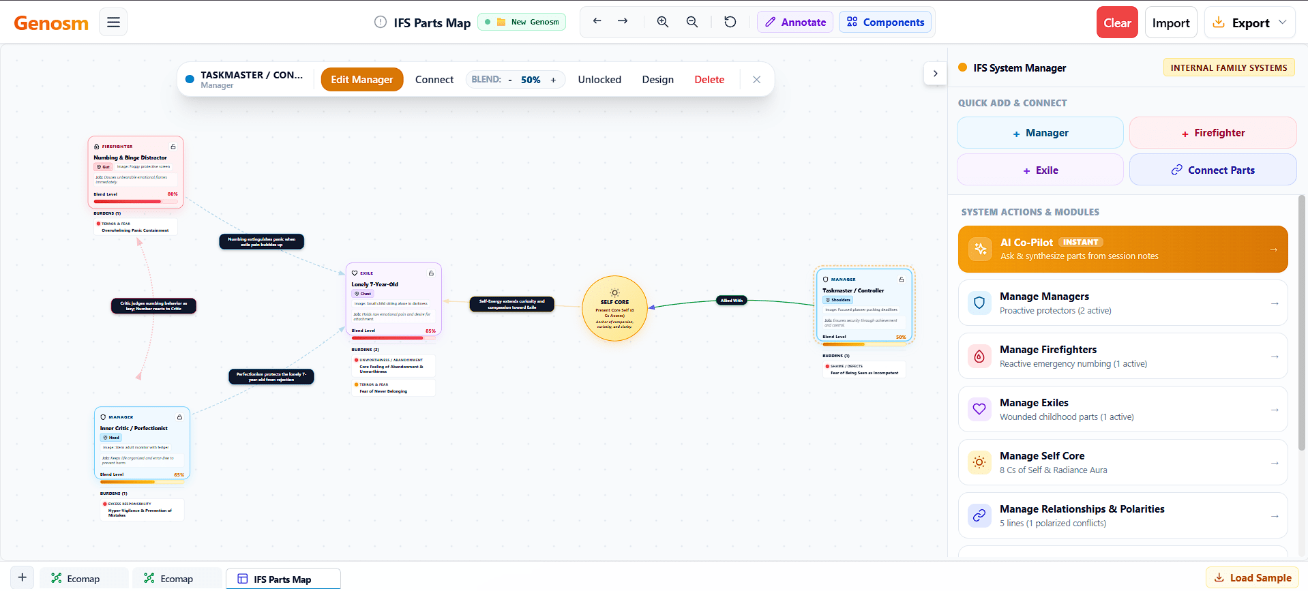The image size is (1308, 591).
Task: Click the Edit Manager button
Action: [362, 80]
